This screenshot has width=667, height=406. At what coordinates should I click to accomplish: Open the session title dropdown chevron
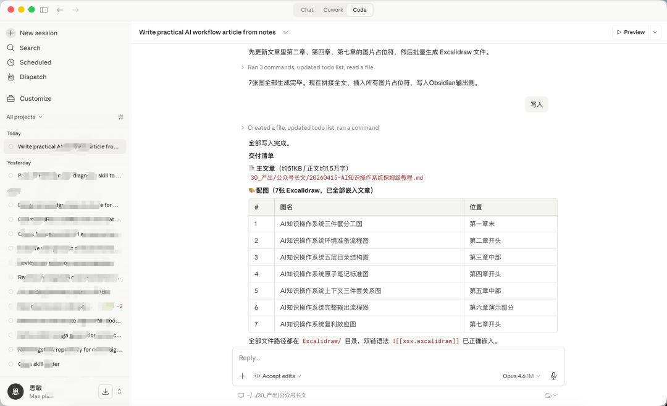pos(286,32)
